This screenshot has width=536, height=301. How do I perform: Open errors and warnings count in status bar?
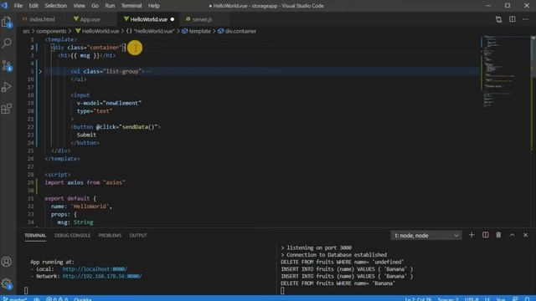pos(57,298)
